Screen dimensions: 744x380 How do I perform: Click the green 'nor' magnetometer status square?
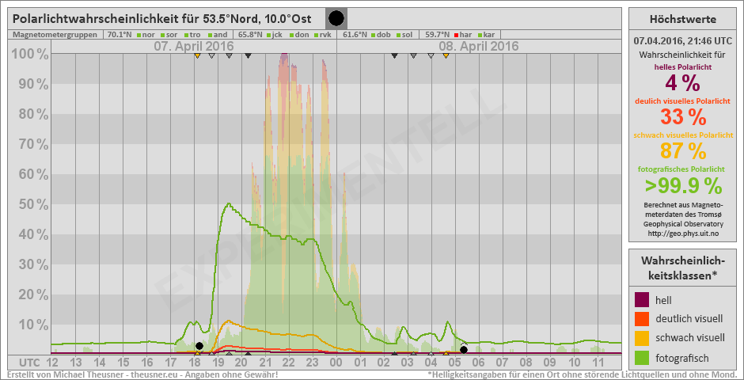click(x=139, y=35)
